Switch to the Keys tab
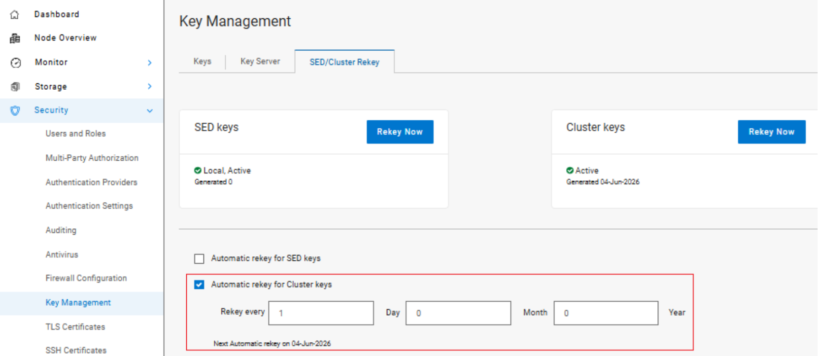The image size is (818, 356). tap(203, 61)
